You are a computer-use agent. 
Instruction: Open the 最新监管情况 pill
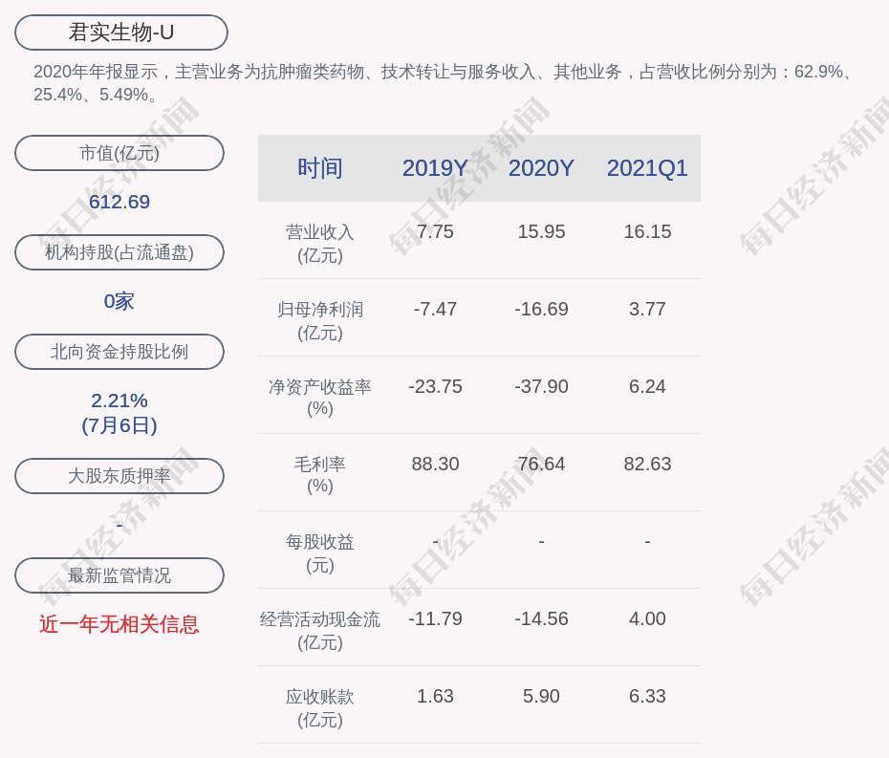[x=119, y=575]
